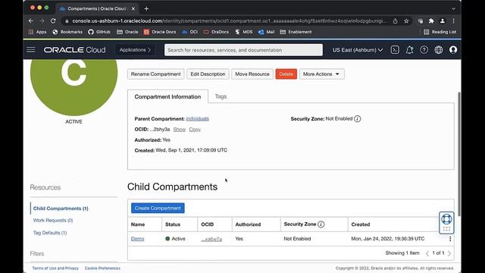Click the Active status cell in Demo row
This screenshot has height=273, width=485.
(x=175, y=239)
